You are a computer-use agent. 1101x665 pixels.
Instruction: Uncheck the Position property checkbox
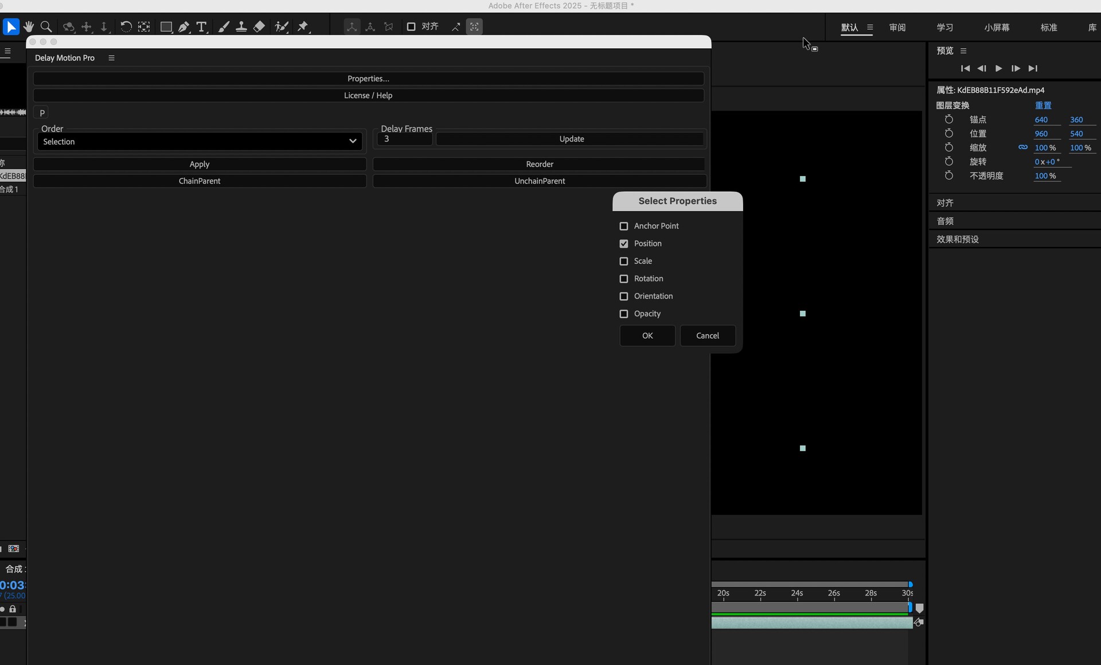click(x=624, y=244)
